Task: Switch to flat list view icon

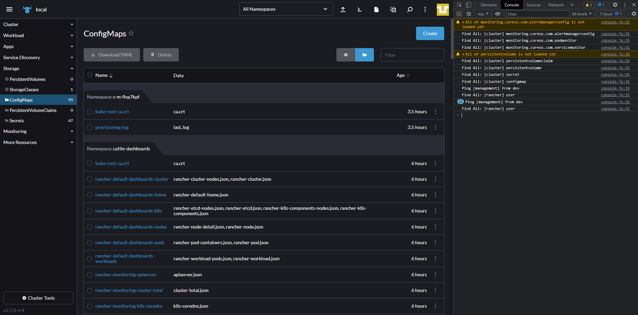Action: (x=346, y=55)
